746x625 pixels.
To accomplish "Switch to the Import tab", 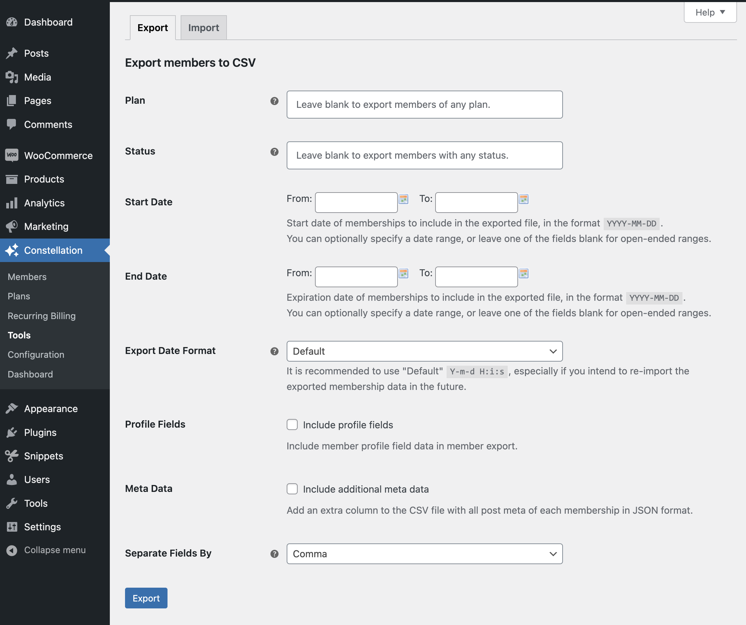I will pyautogui.click(x=203, y=28).
